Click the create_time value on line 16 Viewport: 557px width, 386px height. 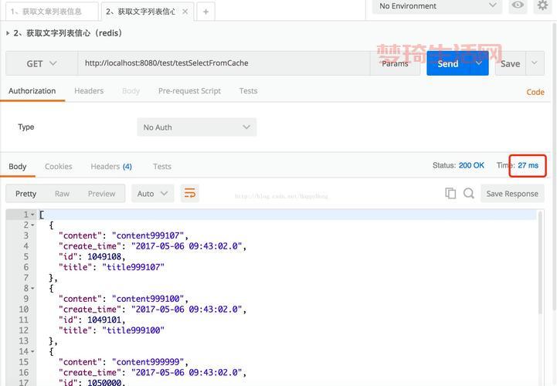187,373
